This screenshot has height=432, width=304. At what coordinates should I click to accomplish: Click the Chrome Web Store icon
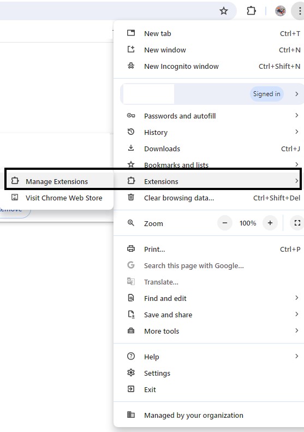[x=15, y=197]
